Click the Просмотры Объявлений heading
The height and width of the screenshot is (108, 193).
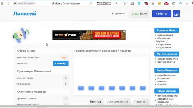pyautogui.click(x=34, y=71)
